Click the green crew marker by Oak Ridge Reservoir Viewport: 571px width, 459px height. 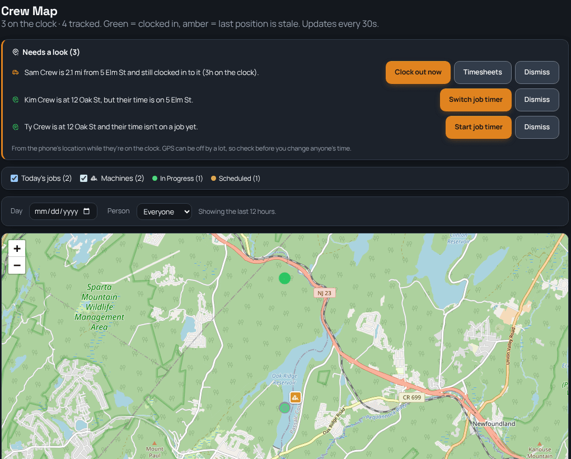[x=284, y=408]
